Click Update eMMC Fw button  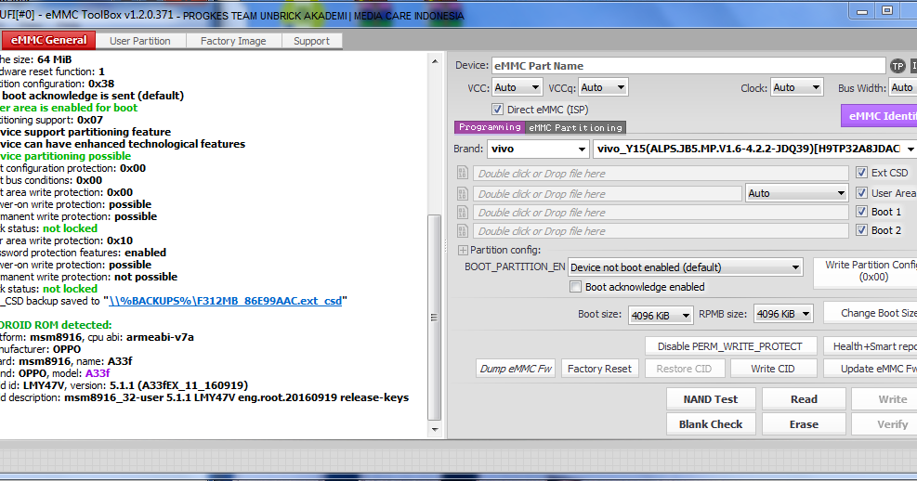point(871,369)
